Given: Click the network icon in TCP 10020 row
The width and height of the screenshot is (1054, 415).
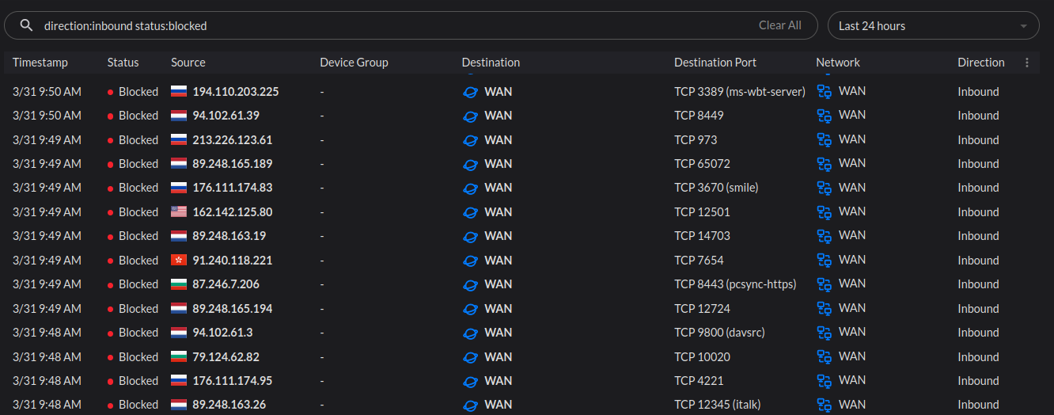Looking at the screenshot, I should coord(824,357).
